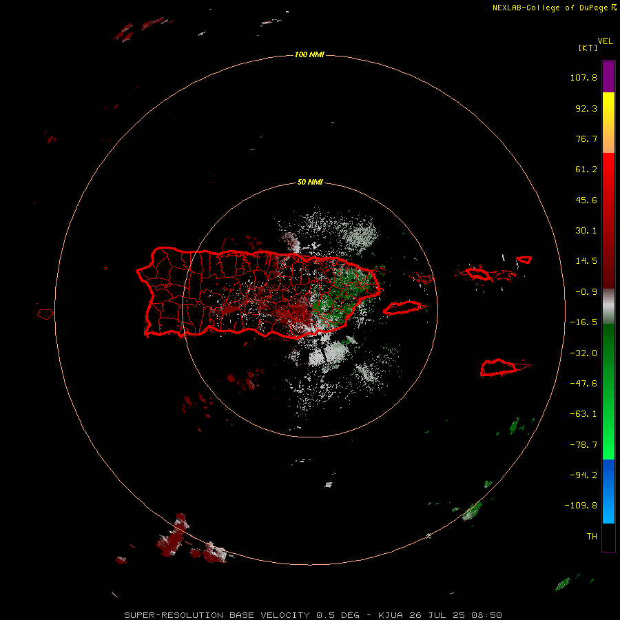Pick the purple segment of the color bar
This screenshot has height=620, width=620.
[x=608, y=76]
